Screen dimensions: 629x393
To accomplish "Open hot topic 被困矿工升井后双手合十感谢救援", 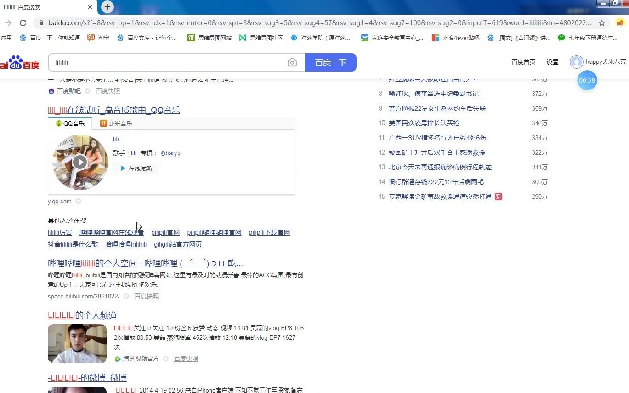I will point(437,152).
